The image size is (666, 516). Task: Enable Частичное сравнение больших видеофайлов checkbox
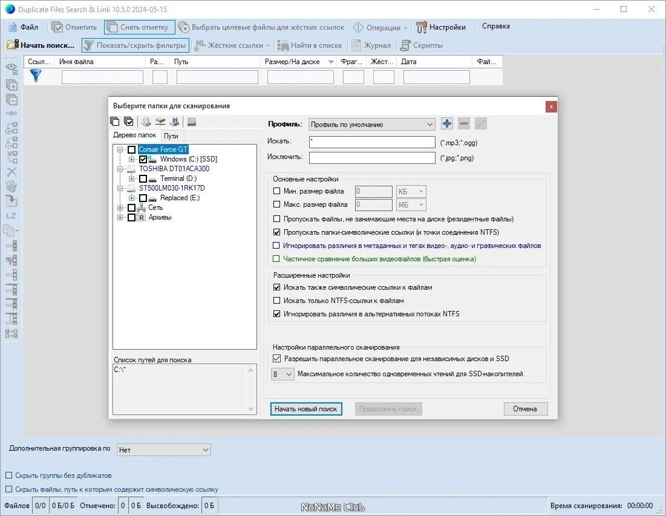pos(276,259)
